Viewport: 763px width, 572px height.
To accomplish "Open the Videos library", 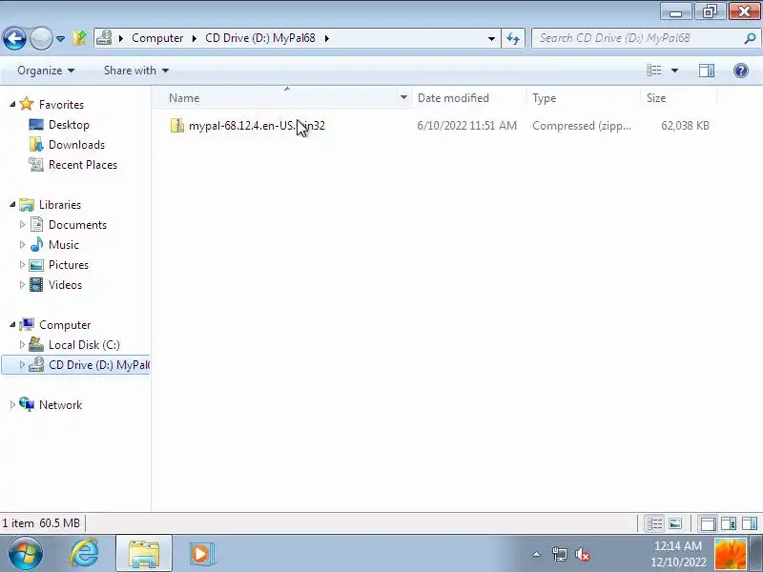I will tap(65, 284).
